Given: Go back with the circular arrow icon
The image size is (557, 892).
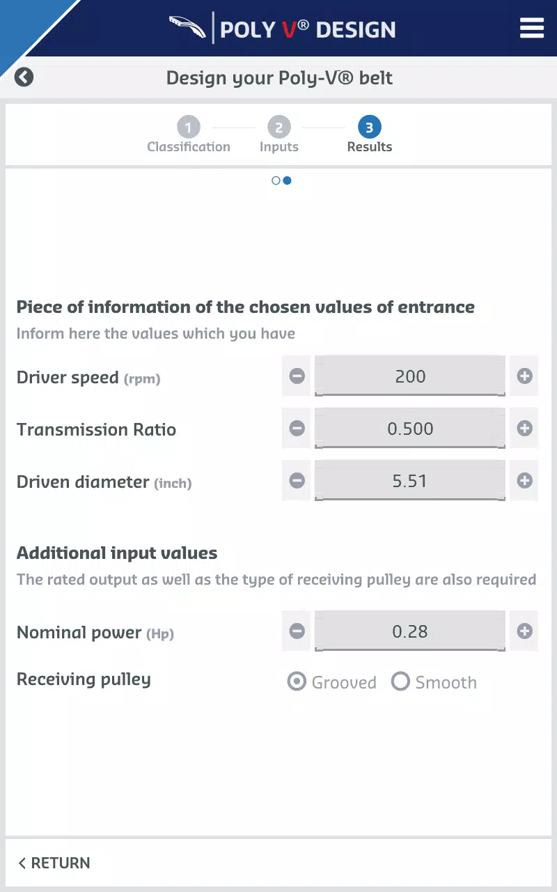Looking at the screenshot, I should coord(24,77).
